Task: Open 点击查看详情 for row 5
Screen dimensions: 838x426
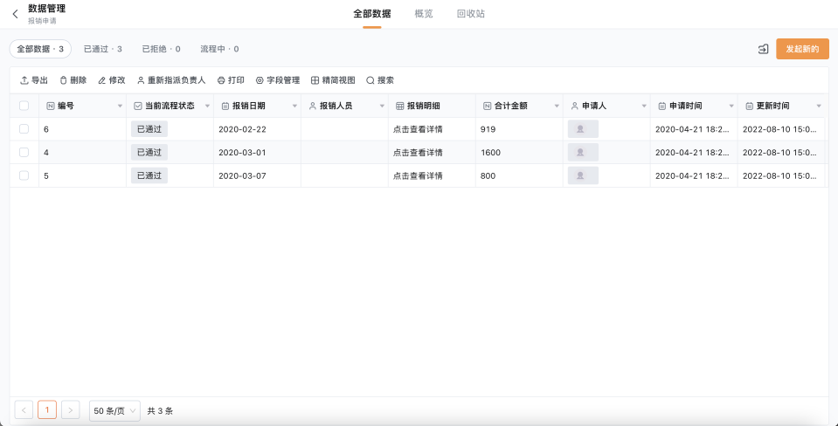Action: (418, 175)
